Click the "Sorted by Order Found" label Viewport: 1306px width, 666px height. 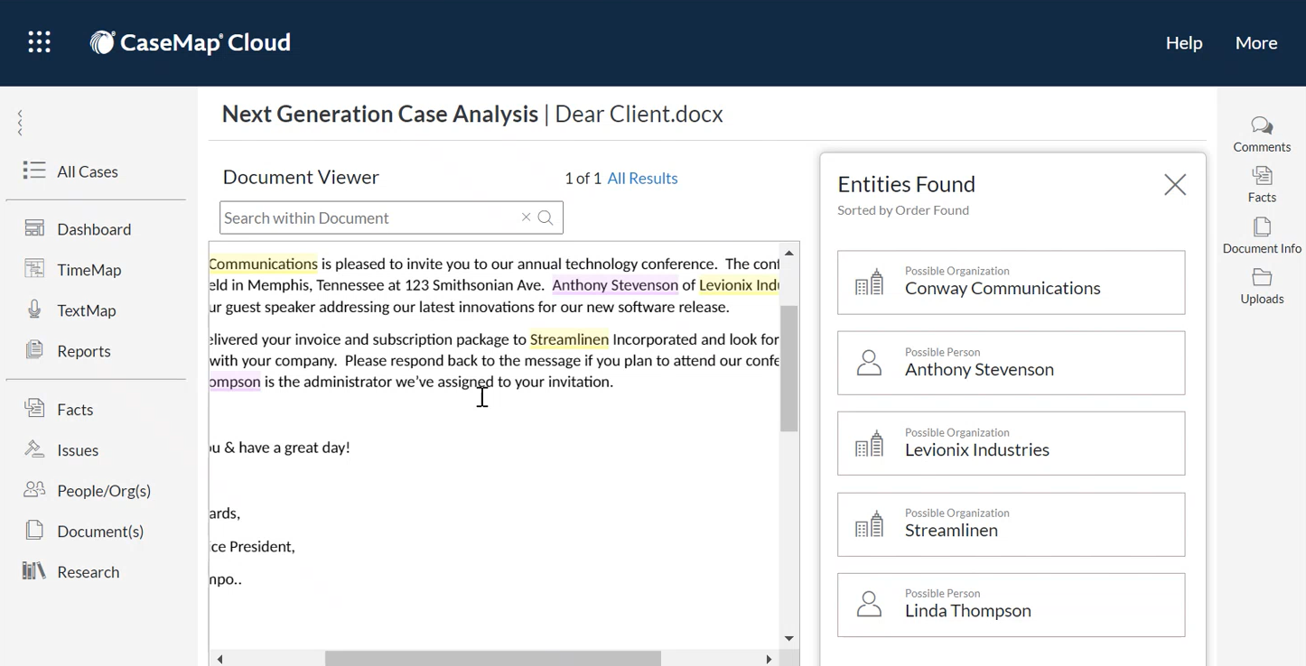903,210
